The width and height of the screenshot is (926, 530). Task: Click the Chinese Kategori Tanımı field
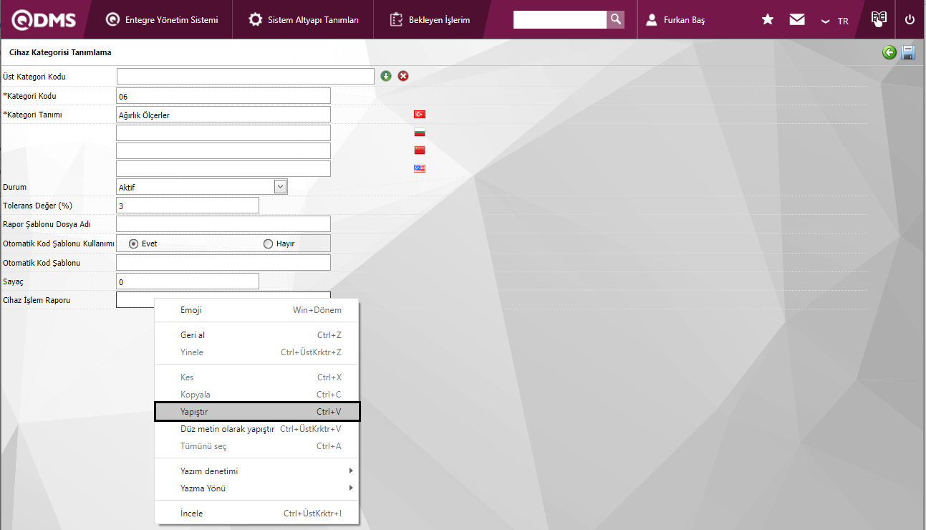[x=223, y=150]
